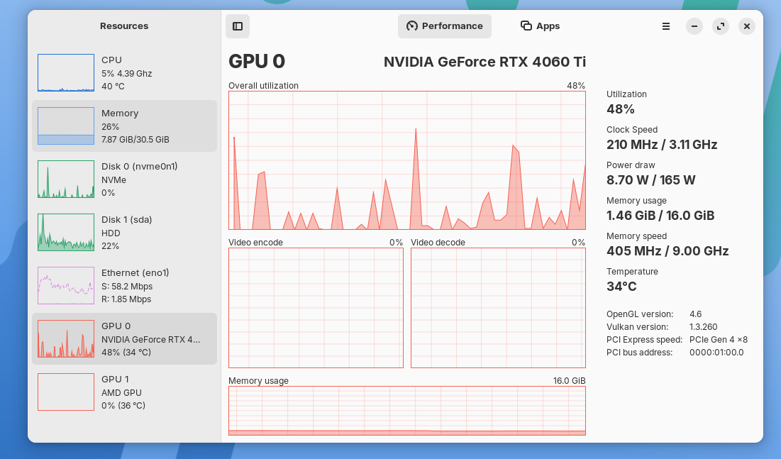The height and width of the screenshot is (459, 781).
Task: Select GPU 1 AMD GPU entry
Action: coord(124,392)
